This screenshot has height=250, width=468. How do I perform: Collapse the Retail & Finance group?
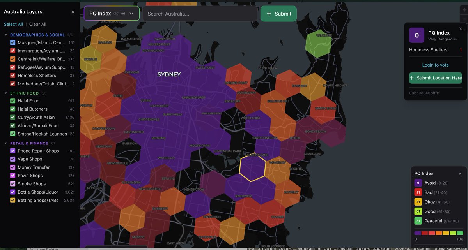coord(6,143)
